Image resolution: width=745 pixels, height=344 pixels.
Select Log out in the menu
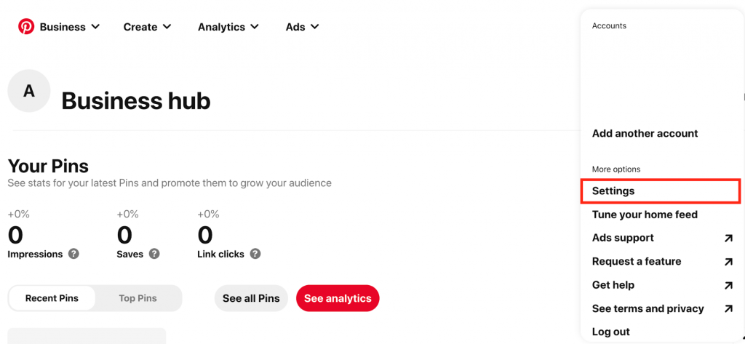[x=611, y=332]
